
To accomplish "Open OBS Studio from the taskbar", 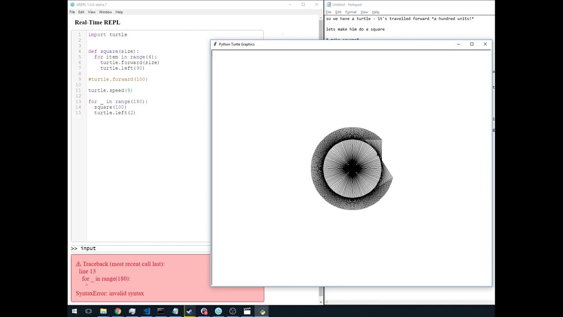I will (x=233, y=312).
